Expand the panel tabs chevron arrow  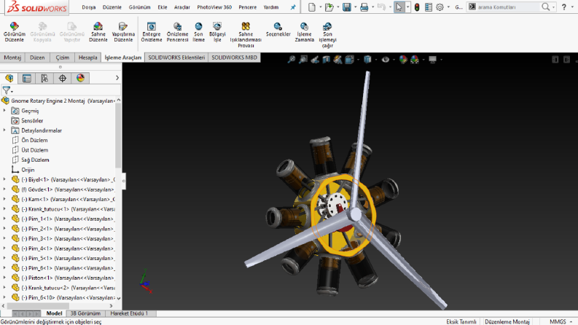(117, 78)
